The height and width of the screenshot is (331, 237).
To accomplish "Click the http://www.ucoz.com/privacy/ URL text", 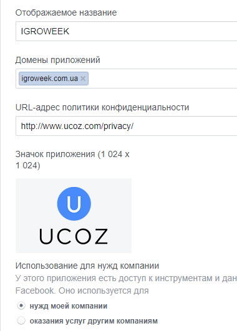I will tap(77, 127).
